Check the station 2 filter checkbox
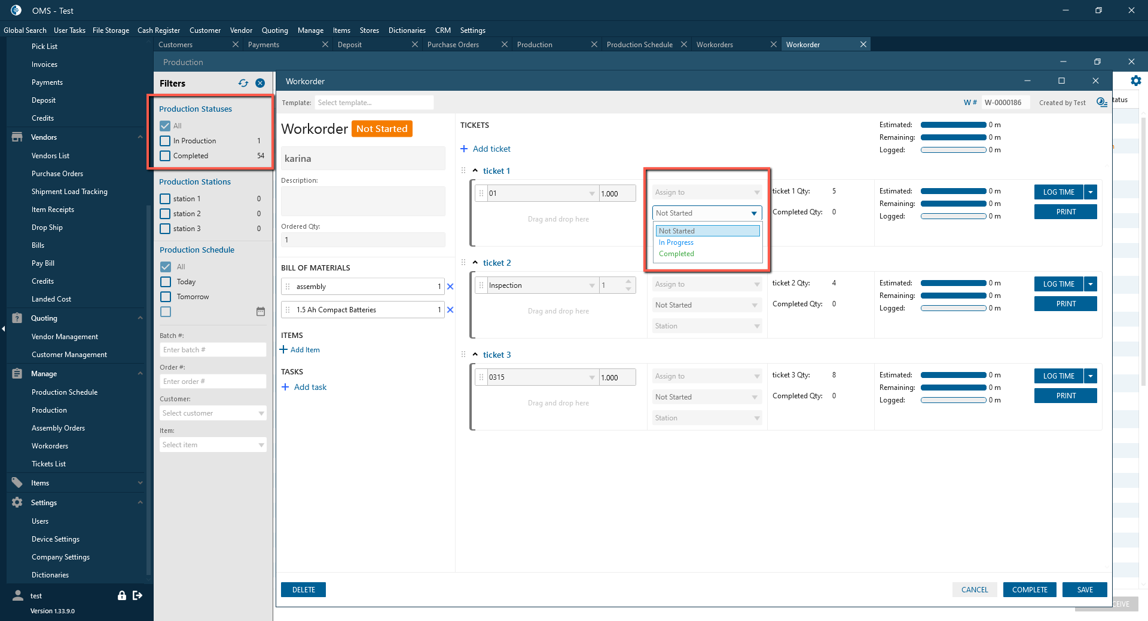This screenshot has height=621, width=1148. 166,214
